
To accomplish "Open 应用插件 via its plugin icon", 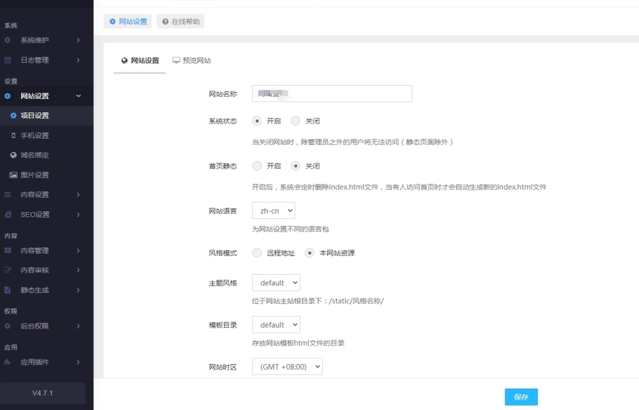I will click(9, 361).
